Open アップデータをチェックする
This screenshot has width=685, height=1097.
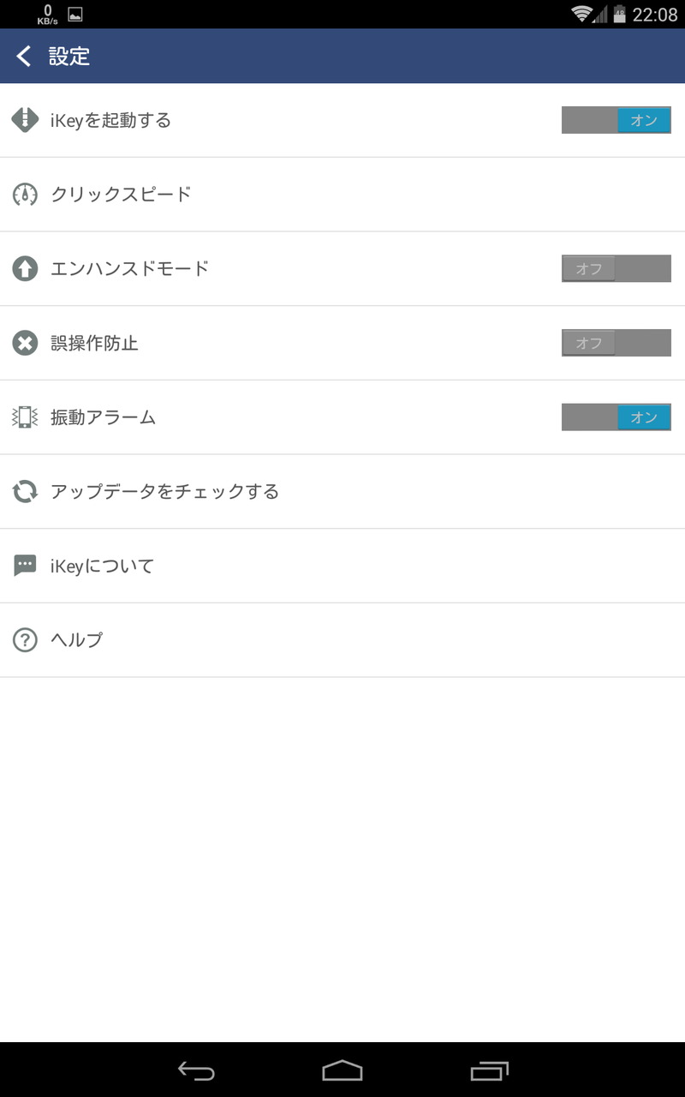[x=164, y=492]
